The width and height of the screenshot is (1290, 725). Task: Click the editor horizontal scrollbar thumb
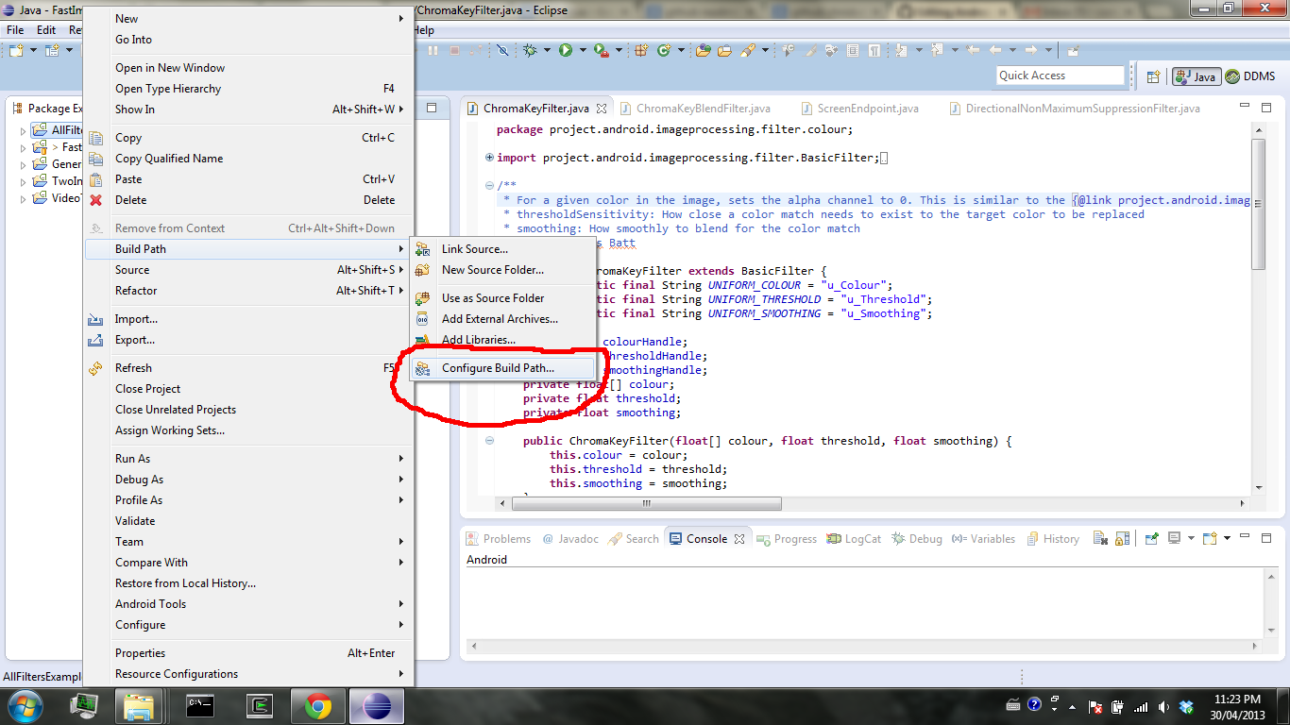coord(646,503)
